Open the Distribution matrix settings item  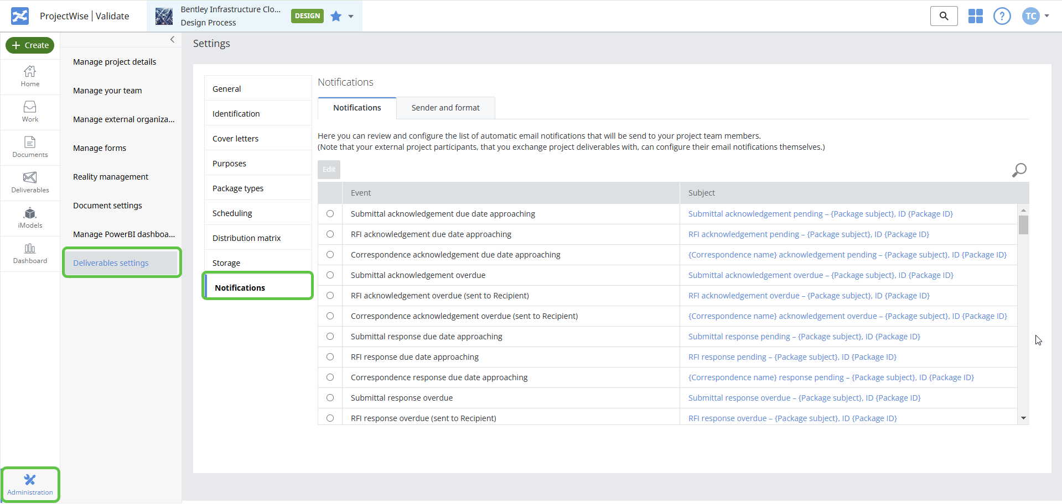[247, 238]
